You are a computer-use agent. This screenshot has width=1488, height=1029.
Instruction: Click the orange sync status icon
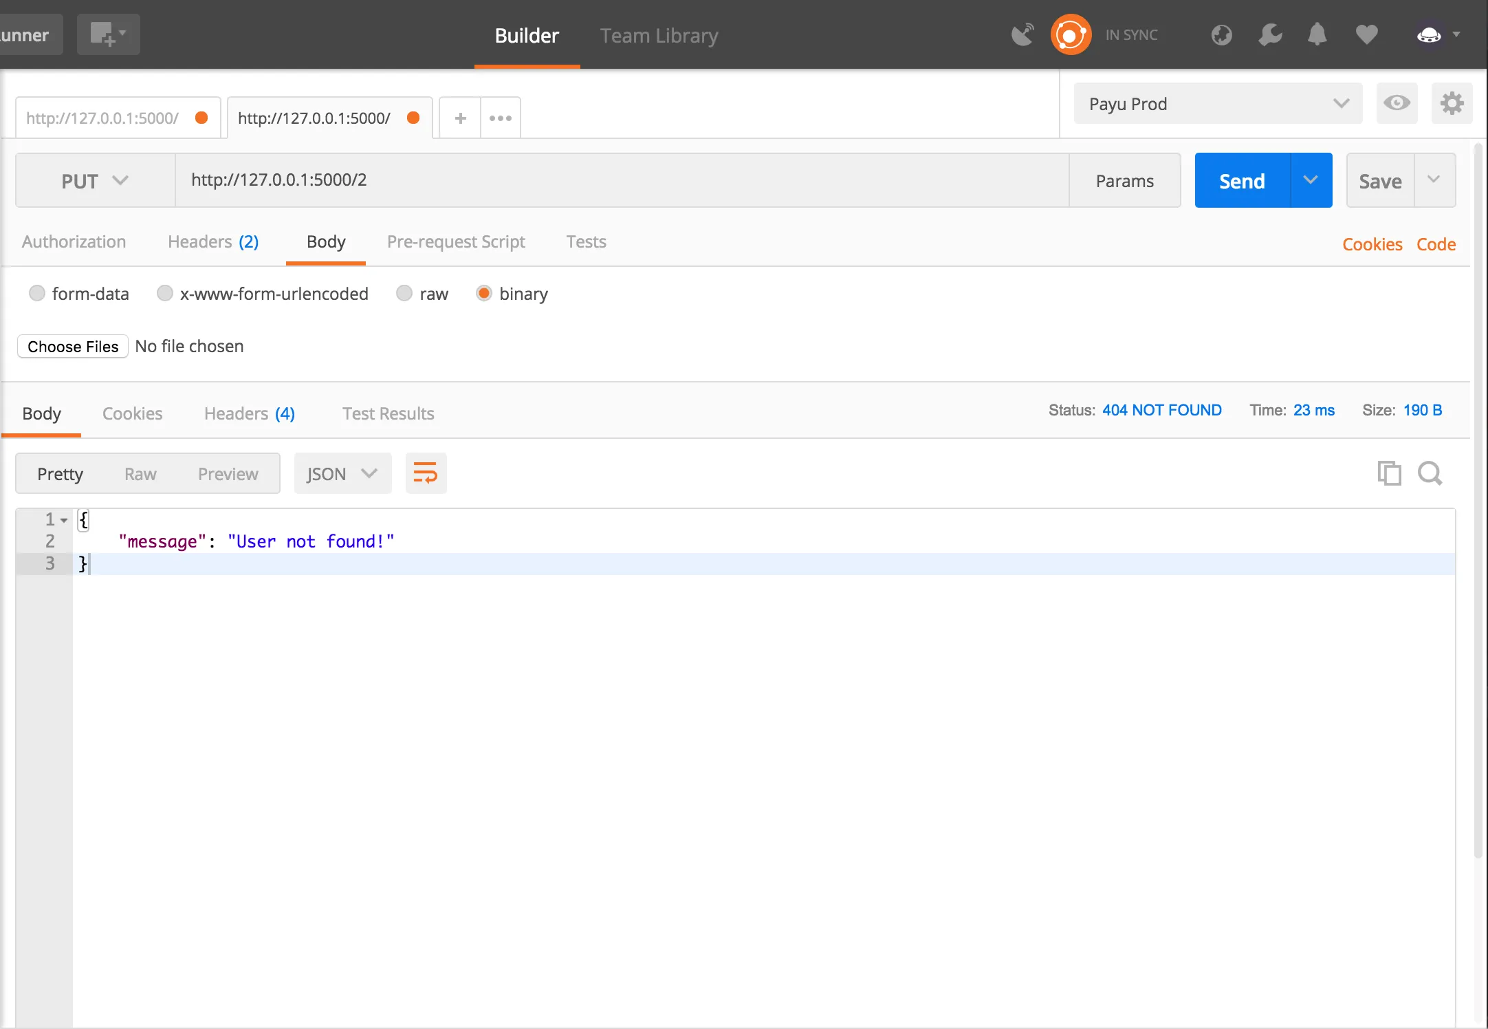(1071, 34)
